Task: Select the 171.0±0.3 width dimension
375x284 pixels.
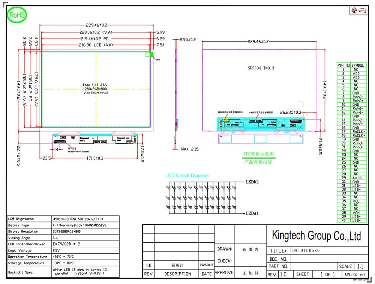Action: point(95,158)
